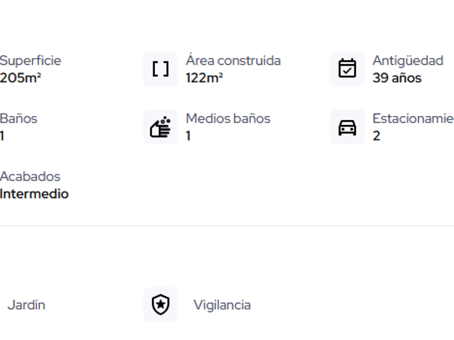The height and width of the screenshot is (340, 454).
Task: Click the calendar icon beside Antigüedad
Action: click(x=347, y=69)
